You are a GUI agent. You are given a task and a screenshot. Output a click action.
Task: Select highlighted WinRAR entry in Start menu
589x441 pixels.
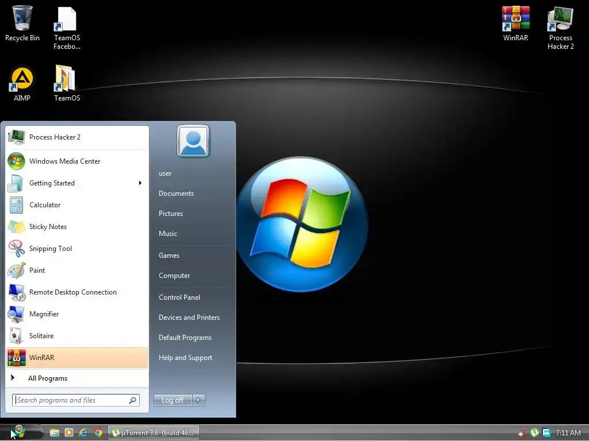pos(77,358)
